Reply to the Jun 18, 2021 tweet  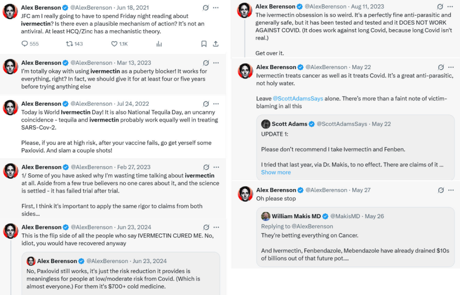click(x=25, y=44)
